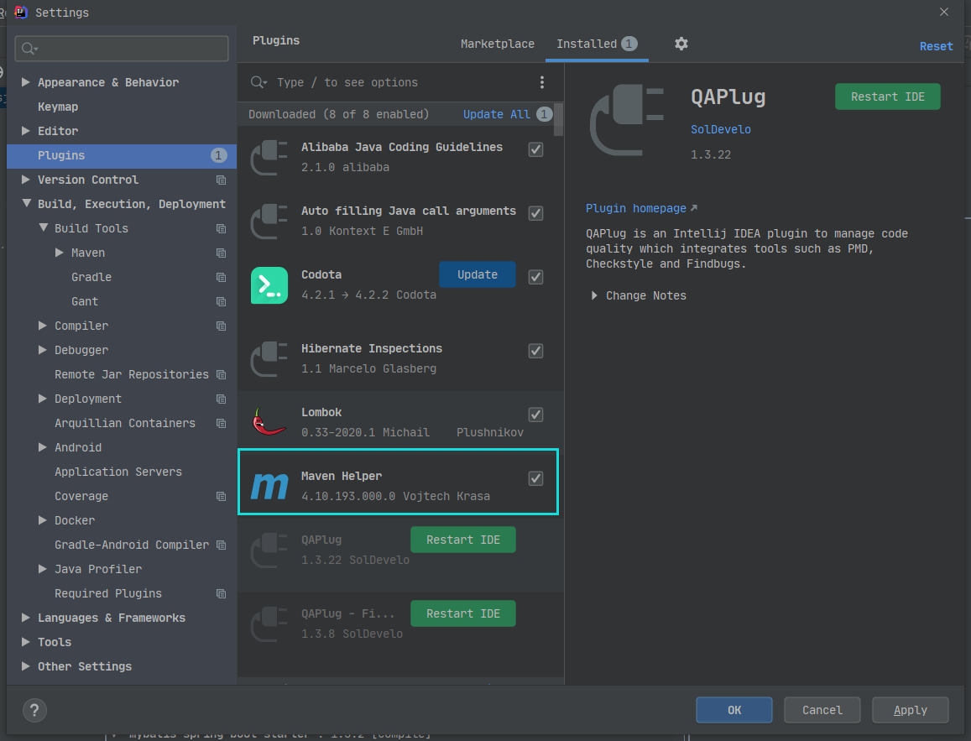Click the Auto filling Java call arguments plug icon
This screenshot has width=971, height=741.
[269, 221]
